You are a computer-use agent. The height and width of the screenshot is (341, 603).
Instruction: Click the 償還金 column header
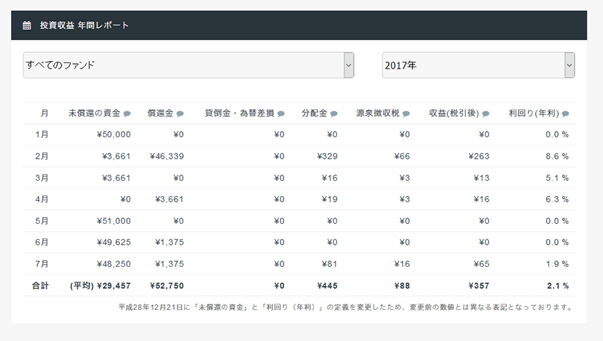tap(160, 113)
